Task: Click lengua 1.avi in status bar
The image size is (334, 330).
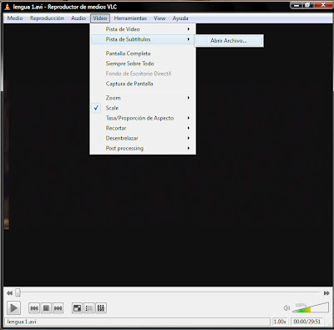Action: [22, 322]
